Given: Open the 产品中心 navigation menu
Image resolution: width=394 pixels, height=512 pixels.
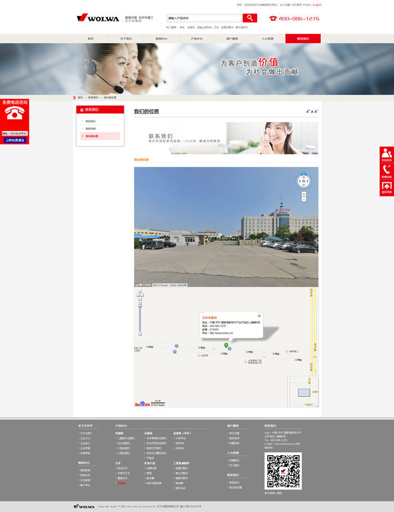Looking at the screenshot, I should 196,39.
